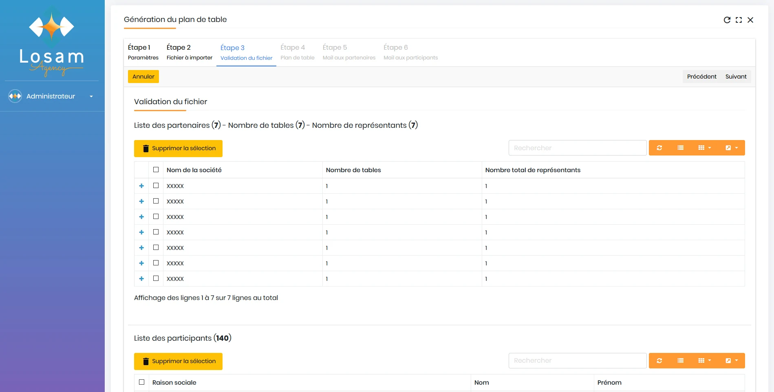Refresh the partners table
774x392 pixels.
[x=659, y=148]
